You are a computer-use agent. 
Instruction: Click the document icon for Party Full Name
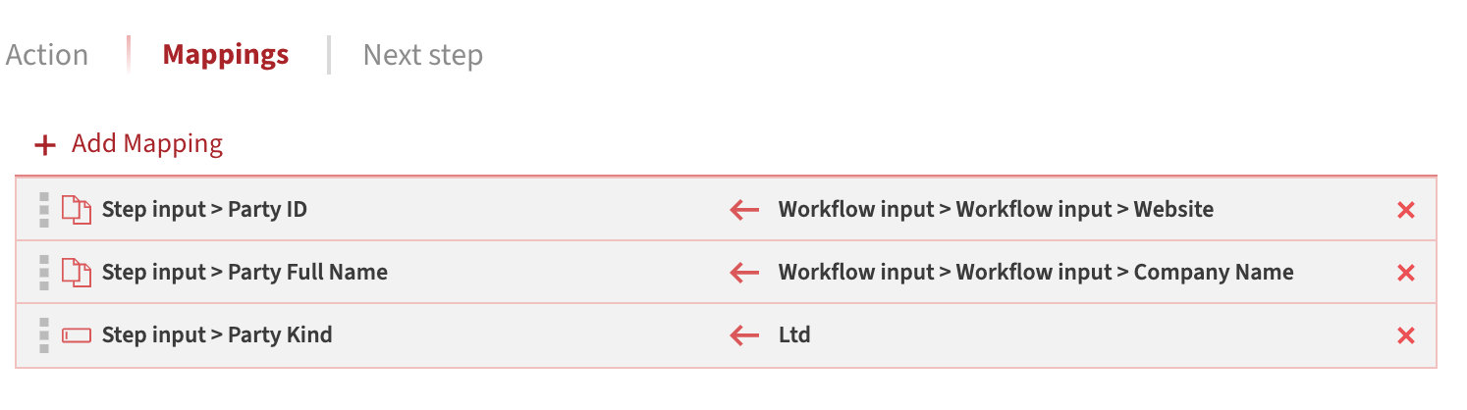[76, 272]
